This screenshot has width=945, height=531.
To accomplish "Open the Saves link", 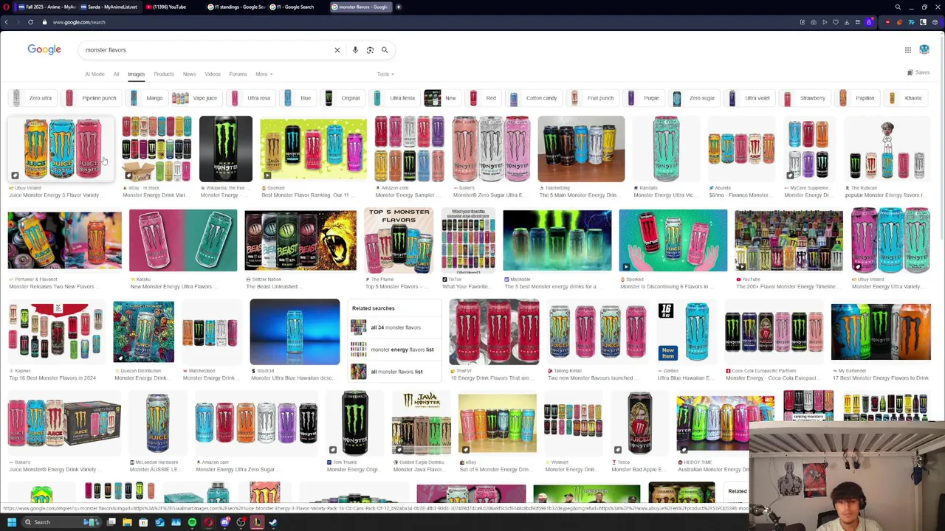I will pyautogui.click(x=918, y=72).
